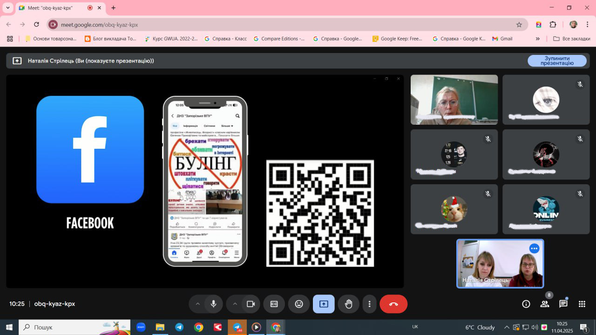The width and height of the screenshot is (596, 335).
Task: Turn on captions in the call bar
Action: (x=274, y=304)
